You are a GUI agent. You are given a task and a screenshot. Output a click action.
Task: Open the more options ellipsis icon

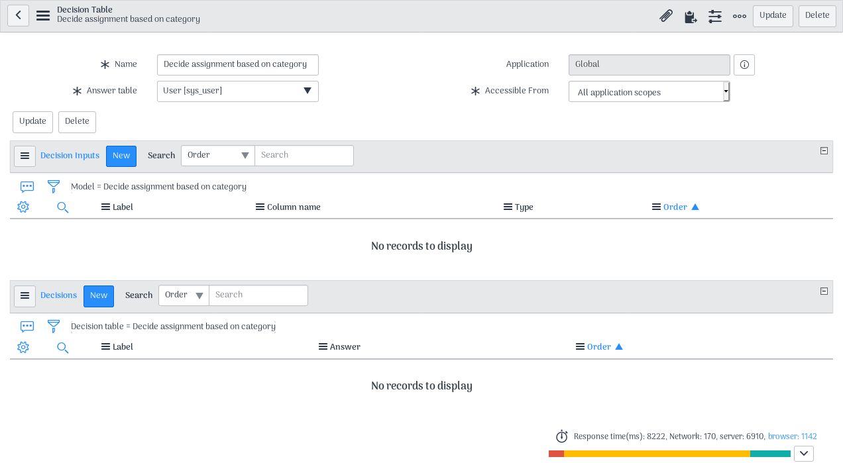pos(740,16)
